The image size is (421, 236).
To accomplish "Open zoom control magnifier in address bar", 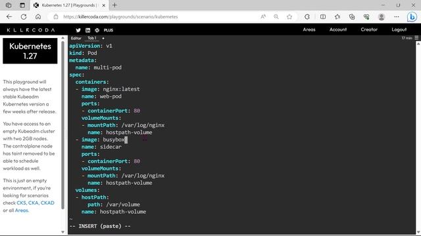I will point(276,16).
